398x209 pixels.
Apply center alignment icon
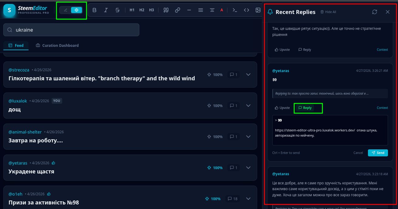212,10
